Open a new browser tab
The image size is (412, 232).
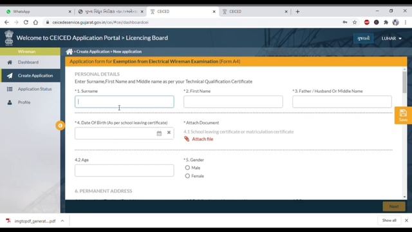point(297,12)
